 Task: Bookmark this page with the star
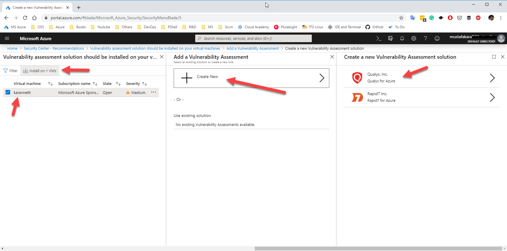[401, 18]
